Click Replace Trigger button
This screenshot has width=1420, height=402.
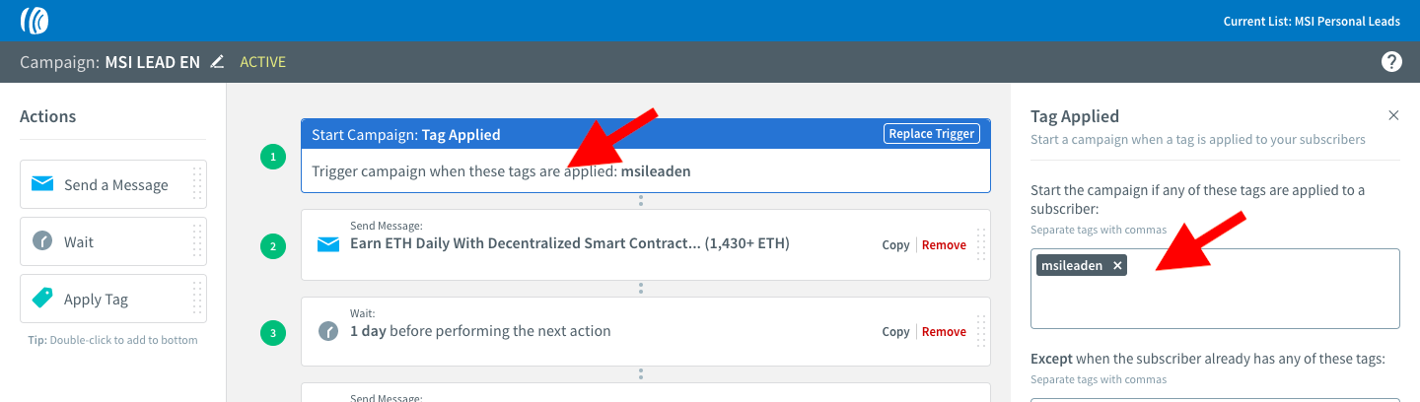(x=931, y=134)
